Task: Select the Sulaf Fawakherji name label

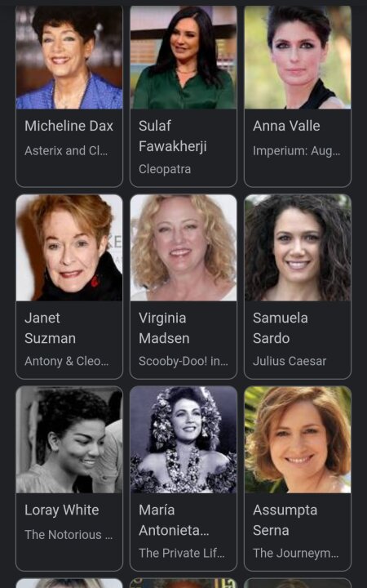Action: 173,136
